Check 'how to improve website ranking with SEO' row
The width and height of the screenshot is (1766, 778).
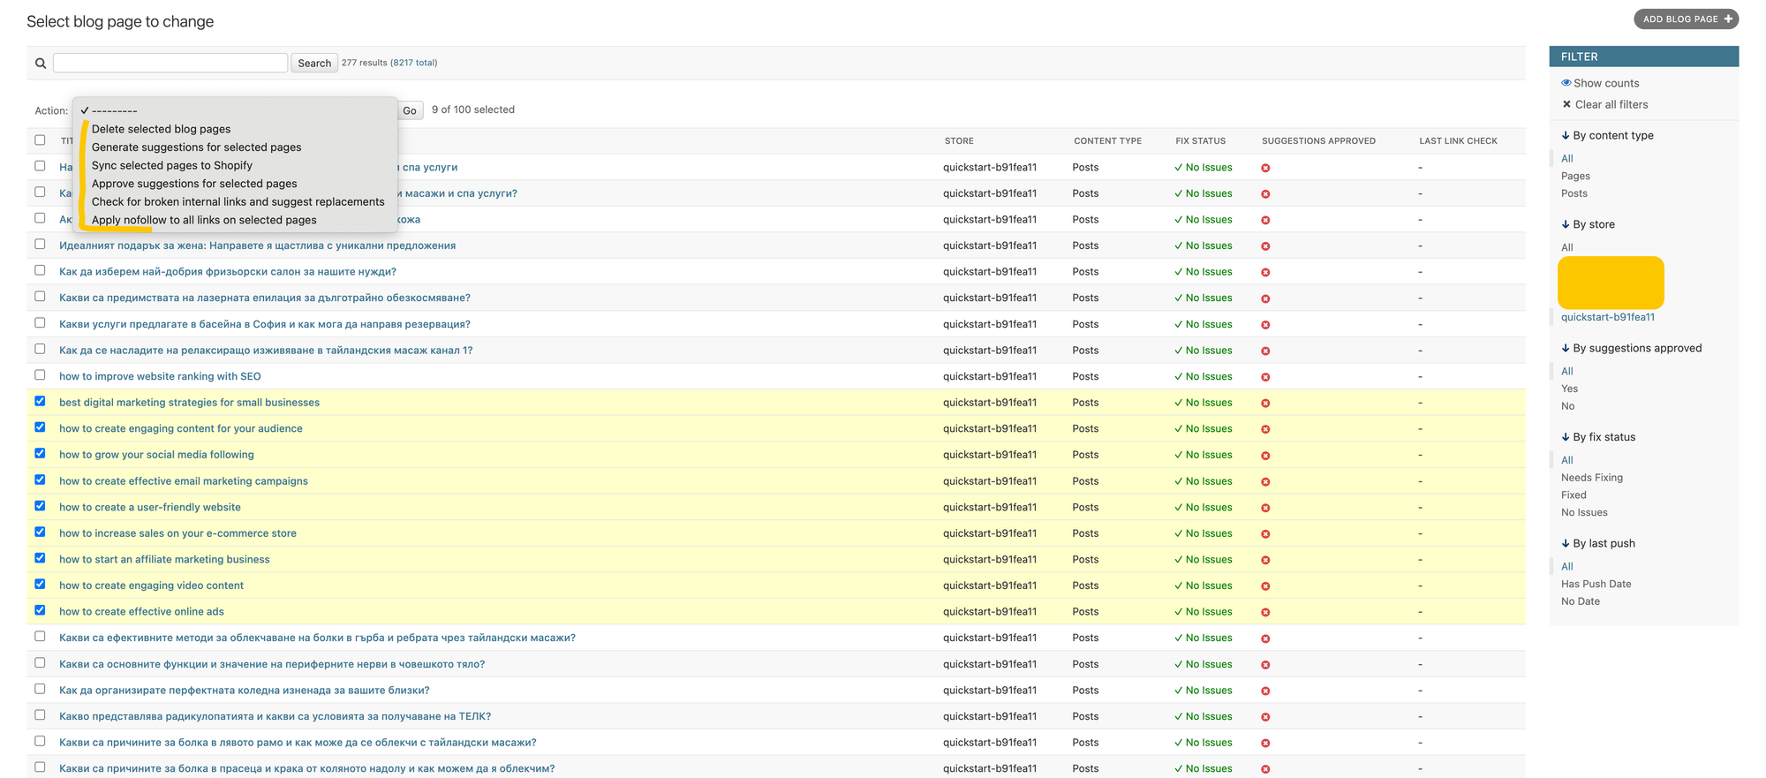coord(40,375)
